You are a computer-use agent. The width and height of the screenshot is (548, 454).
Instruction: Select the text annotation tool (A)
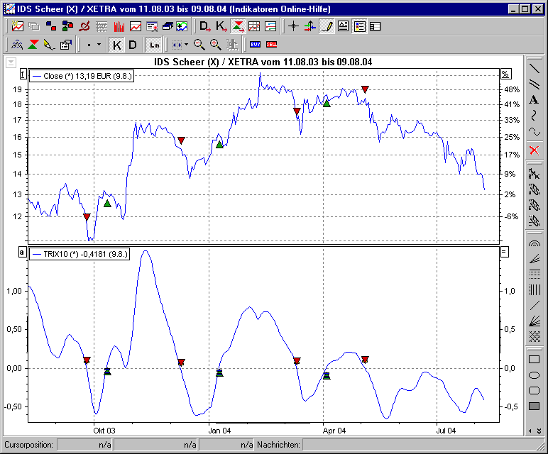pyautogui.click(x=534, y=100)
